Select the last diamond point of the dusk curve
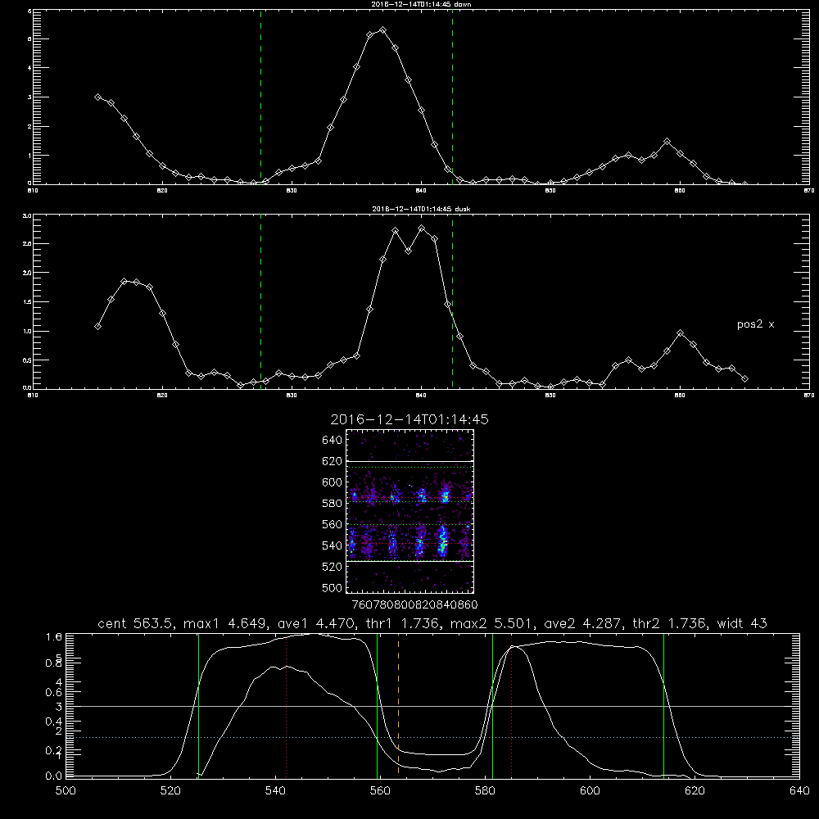The width and height of the screenshot is (819, 819). (x=744, y=378)
